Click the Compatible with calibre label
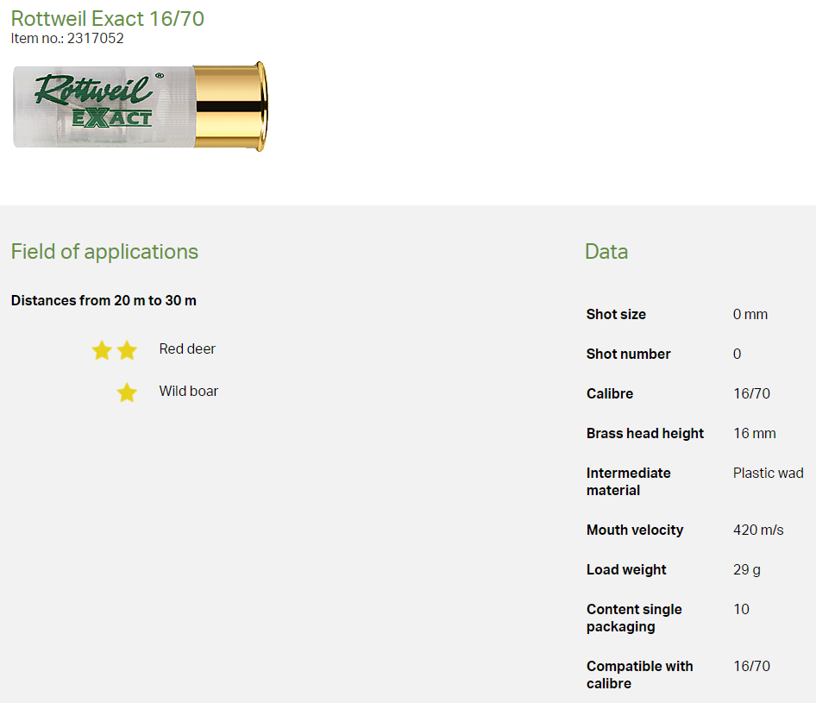816x703 pixels. coord(639,675)
